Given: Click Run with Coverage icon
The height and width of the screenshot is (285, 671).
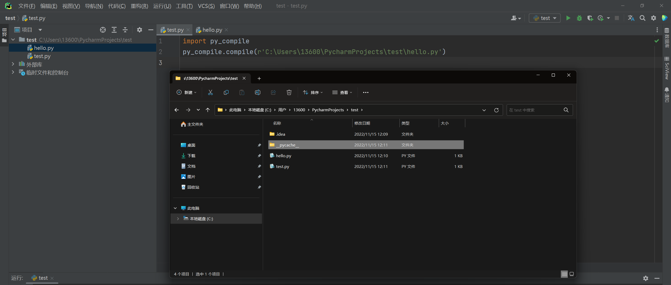Looking at the screenshot, I should (590, 18).
